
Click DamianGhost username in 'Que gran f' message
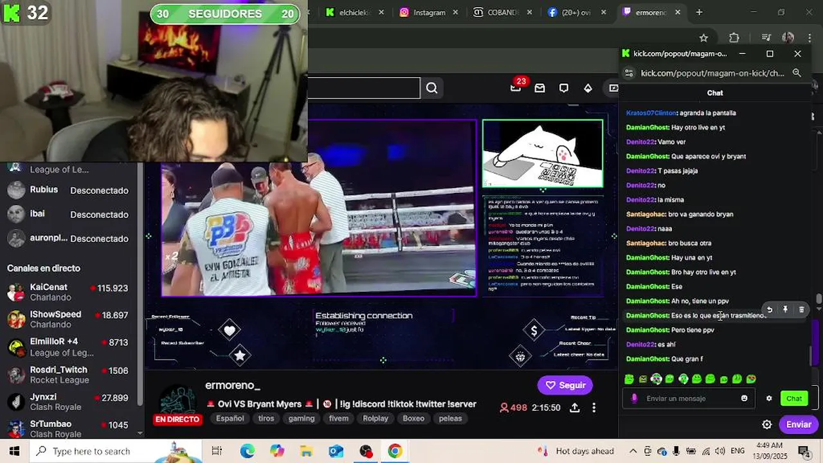pyautogui.click(x=647, y=359)
